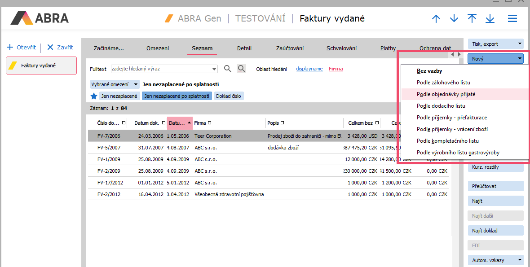This screenshot has height=267, width=530.
Task: Click the next record down arrow
Action: 454,19
